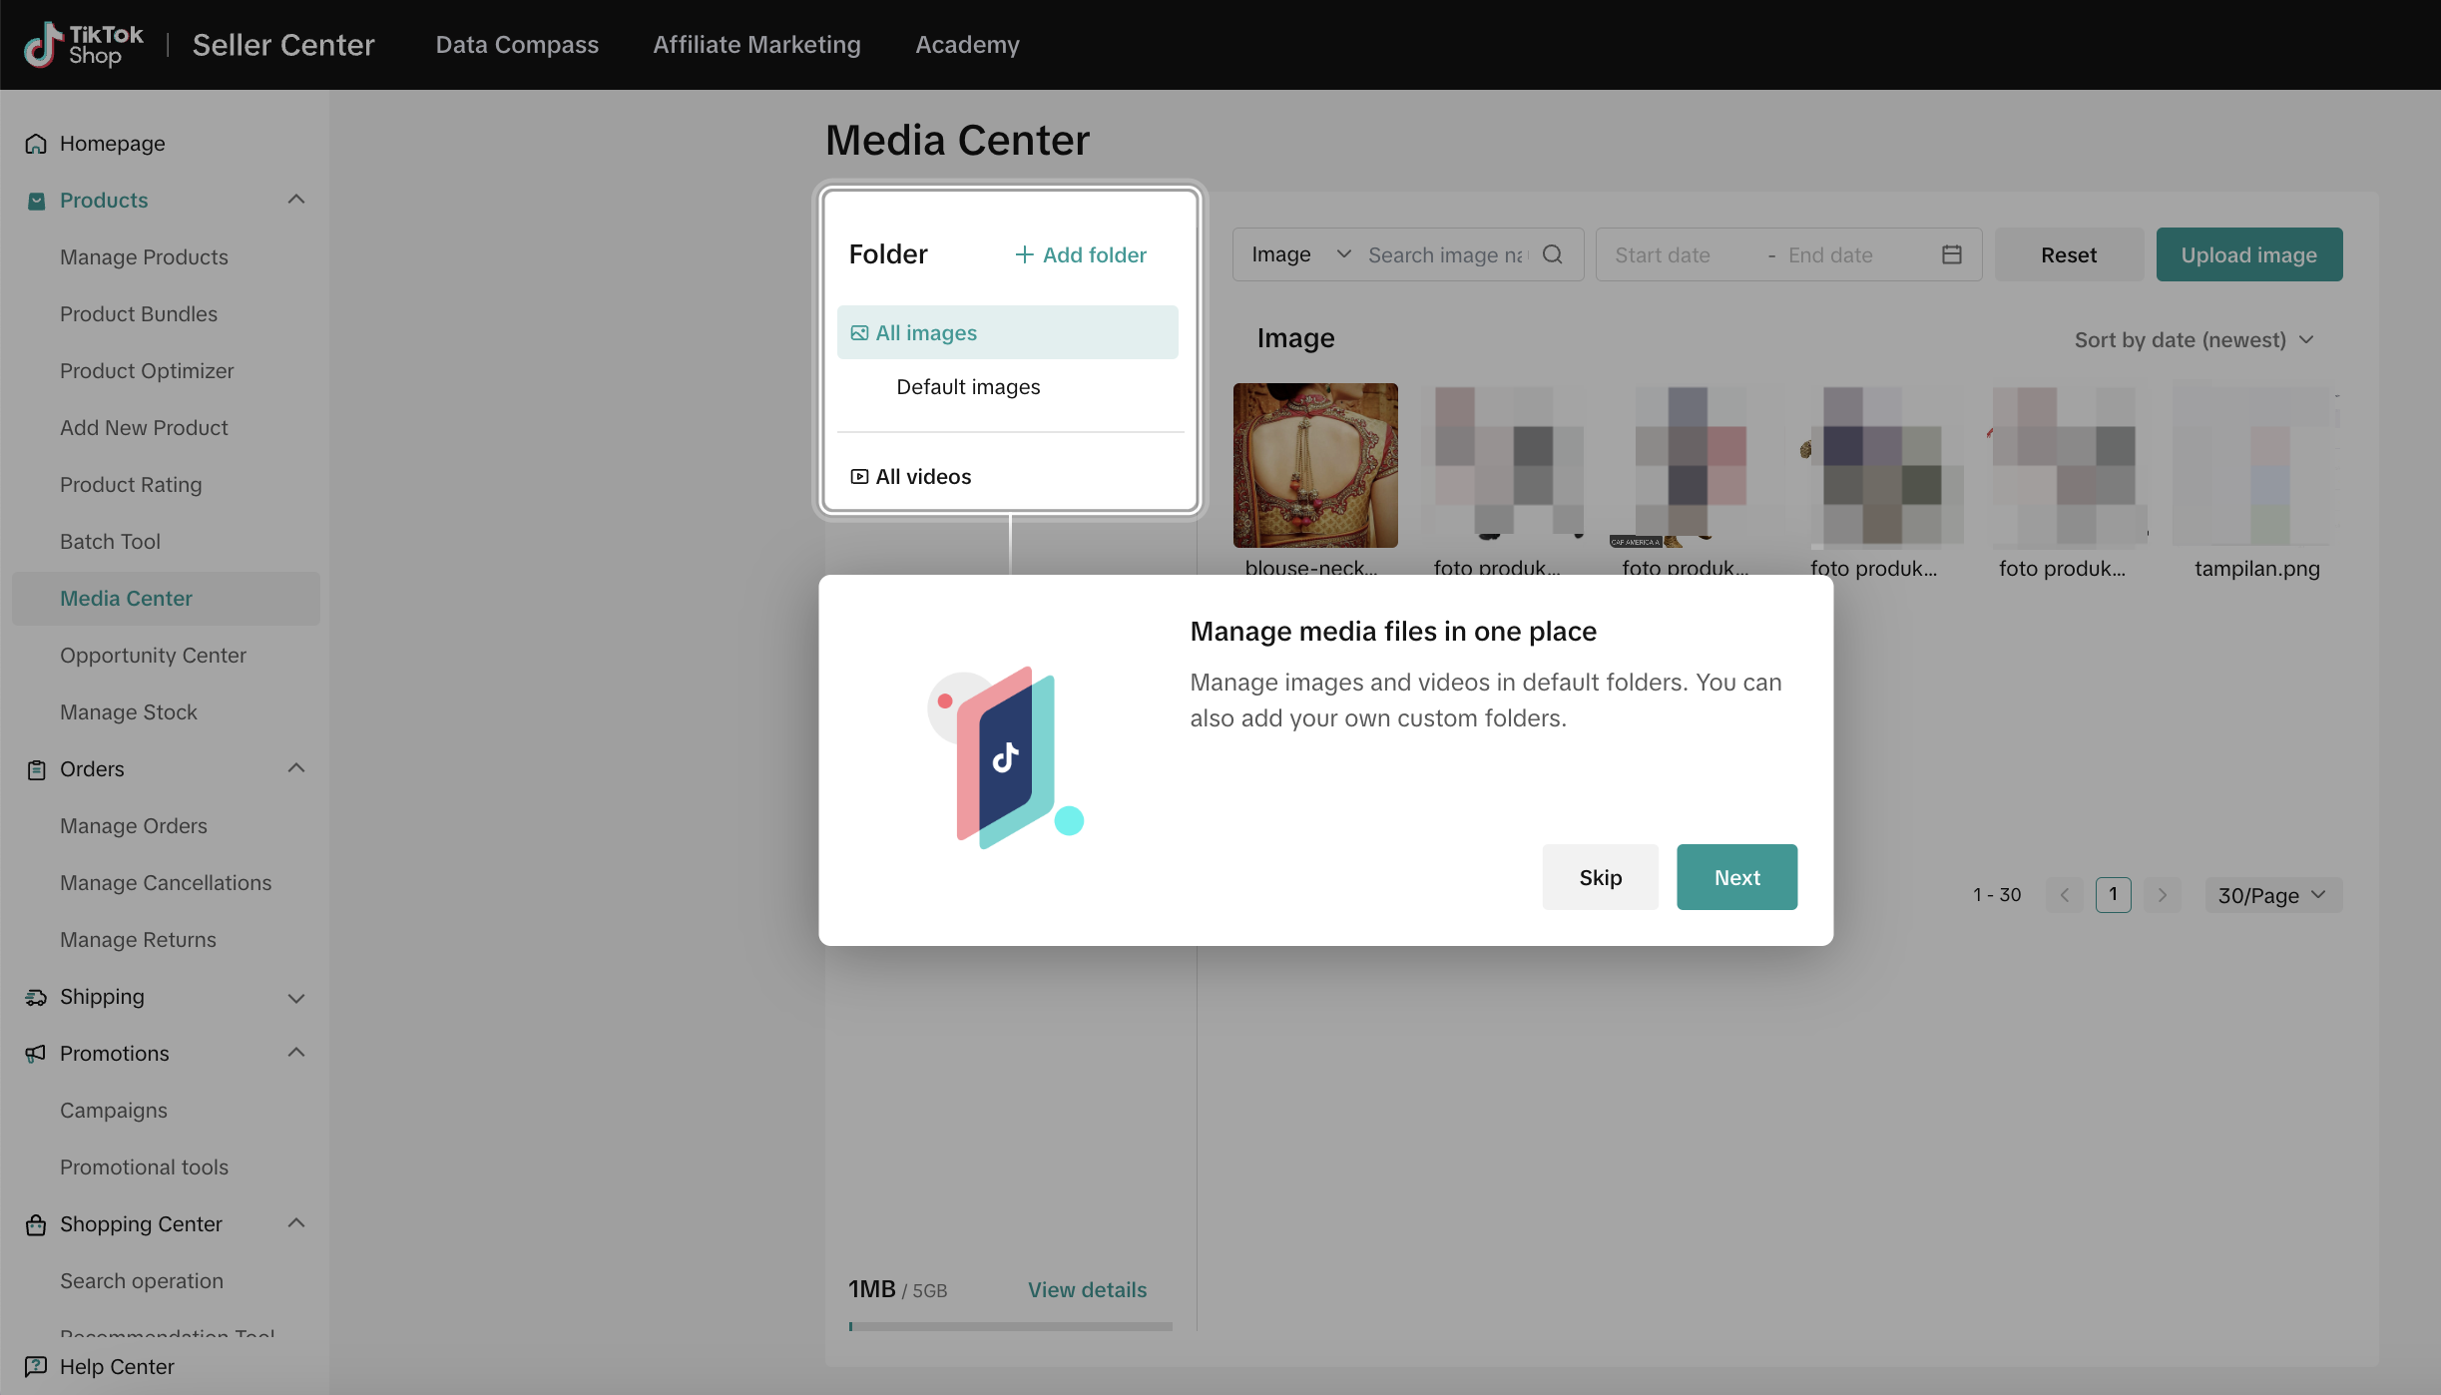Open Data Compass in top navigation
The image size is (2441, 1395).
tap(517, 45)
